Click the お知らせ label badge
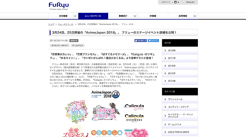246x137 pixels. tap(74, 41)
